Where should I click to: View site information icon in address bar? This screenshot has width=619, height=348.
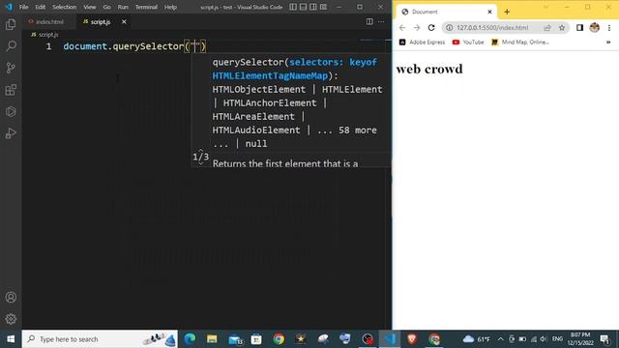[x=449, y=28]
